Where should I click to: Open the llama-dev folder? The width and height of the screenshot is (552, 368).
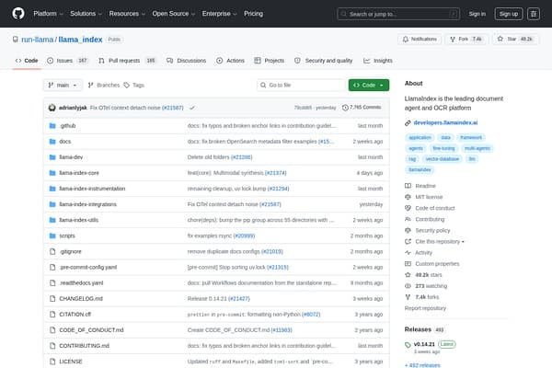pyautogui.click(x=71, y=157)
